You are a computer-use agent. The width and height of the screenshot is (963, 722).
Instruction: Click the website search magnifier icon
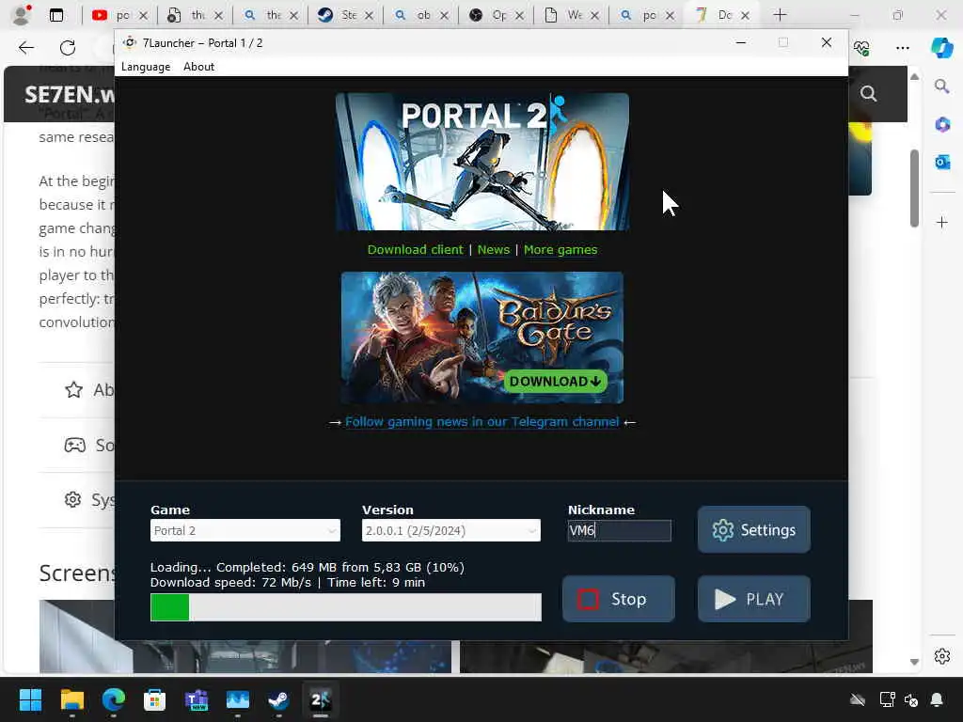click(868, 93)
